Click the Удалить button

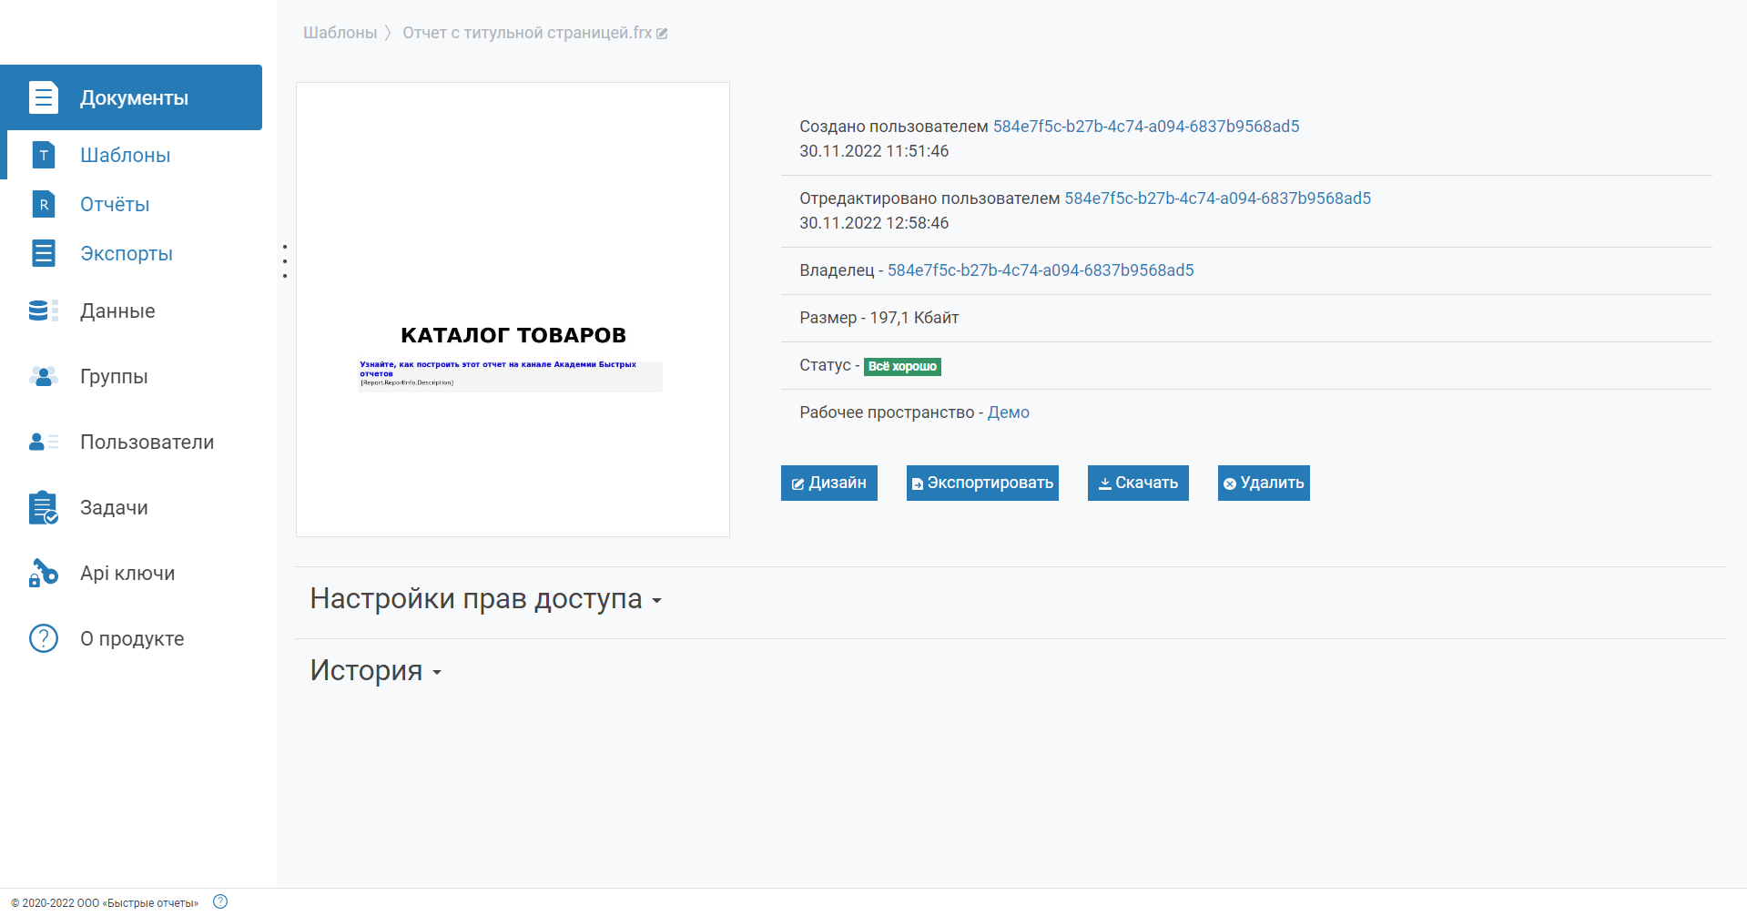click(1264, 483)
